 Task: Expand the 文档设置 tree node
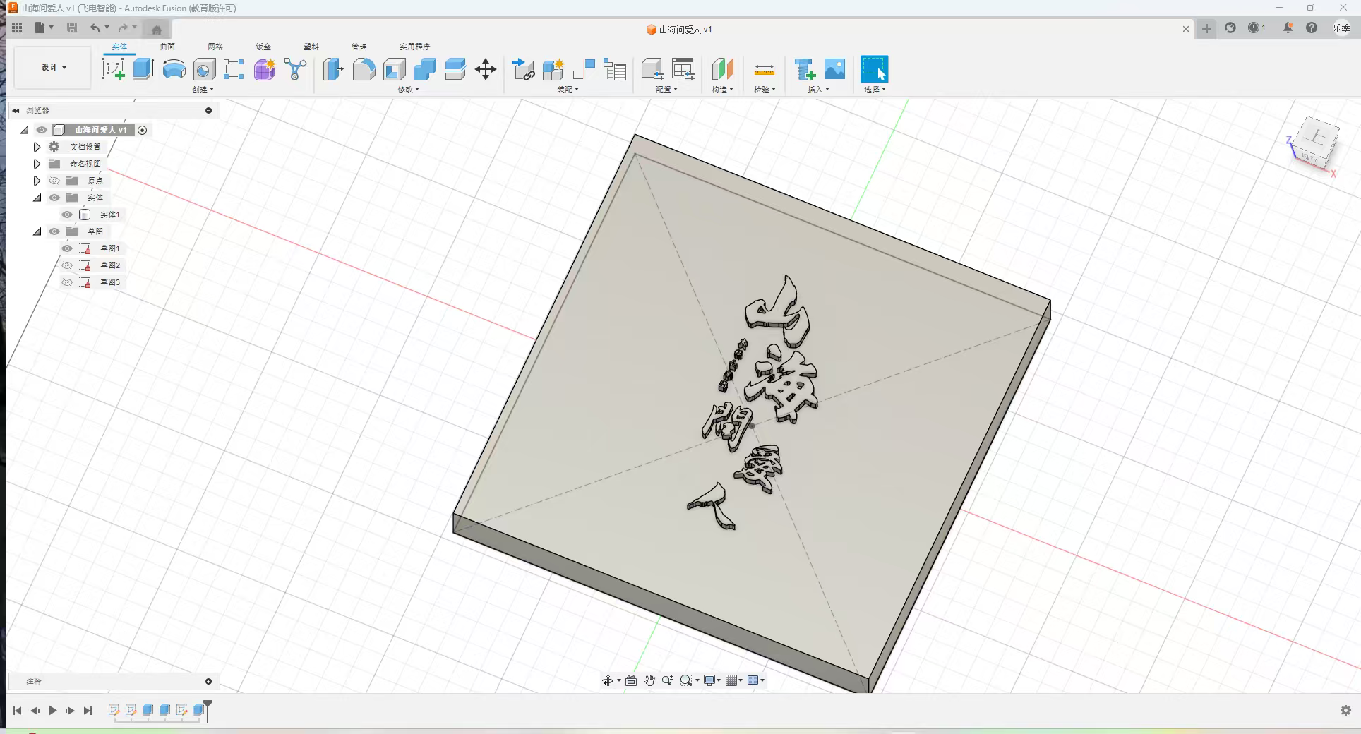(x=37, y=147)
